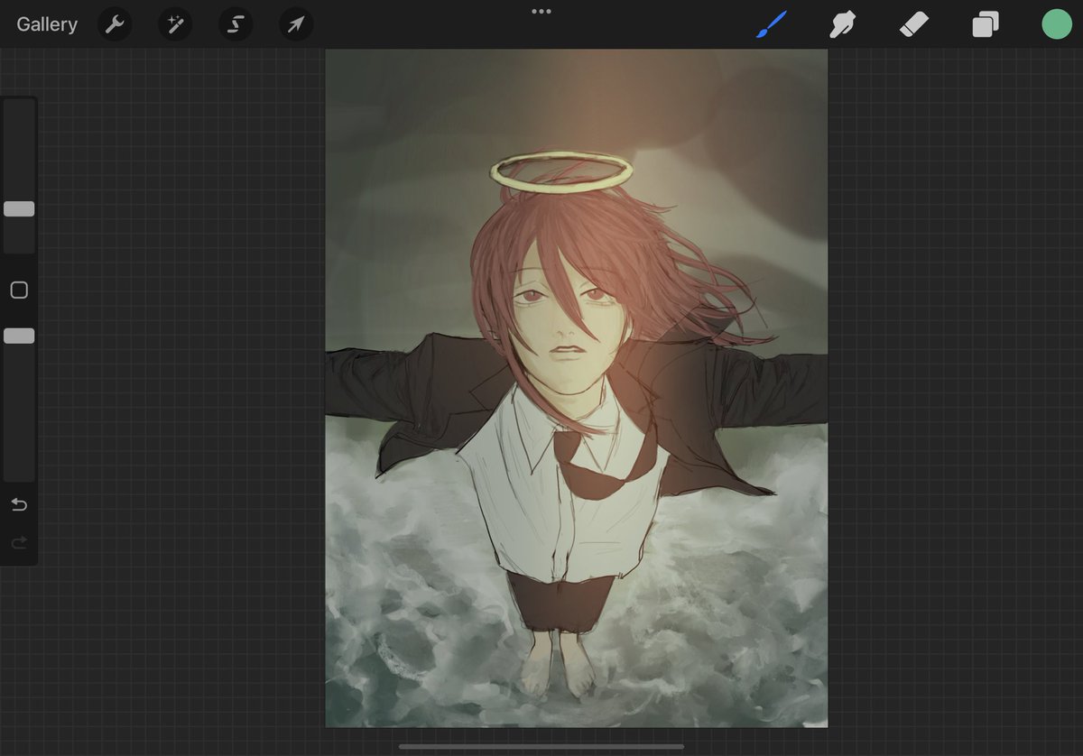Image resolution: width=1083 pixels, height=756 pixels.
Task: Tap the square modify button in sidebar
Action: coord(19,290)
